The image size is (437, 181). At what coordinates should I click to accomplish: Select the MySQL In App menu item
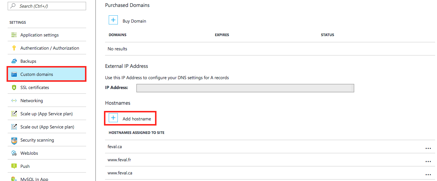point(47,178)
